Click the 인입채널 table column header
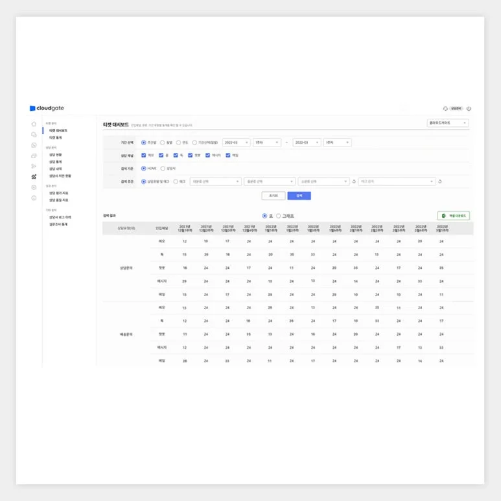This screenshot has height=501, width=501. pyautogui.click(x=161, y=228)
